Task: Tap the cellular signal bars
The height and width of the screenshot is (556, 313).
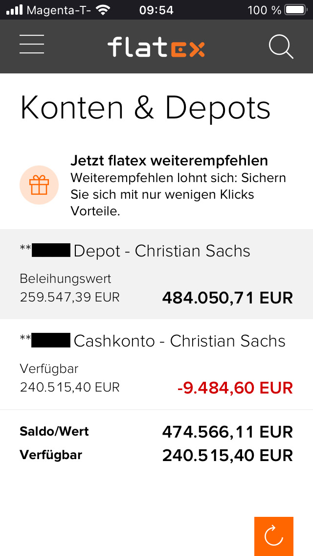Action: (15, 10)
